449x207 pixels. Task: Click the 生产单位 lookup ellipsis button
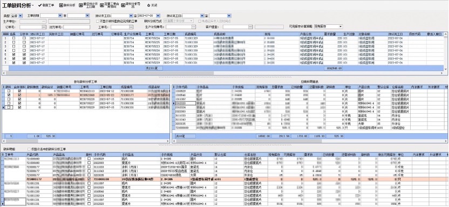point(44,21)
